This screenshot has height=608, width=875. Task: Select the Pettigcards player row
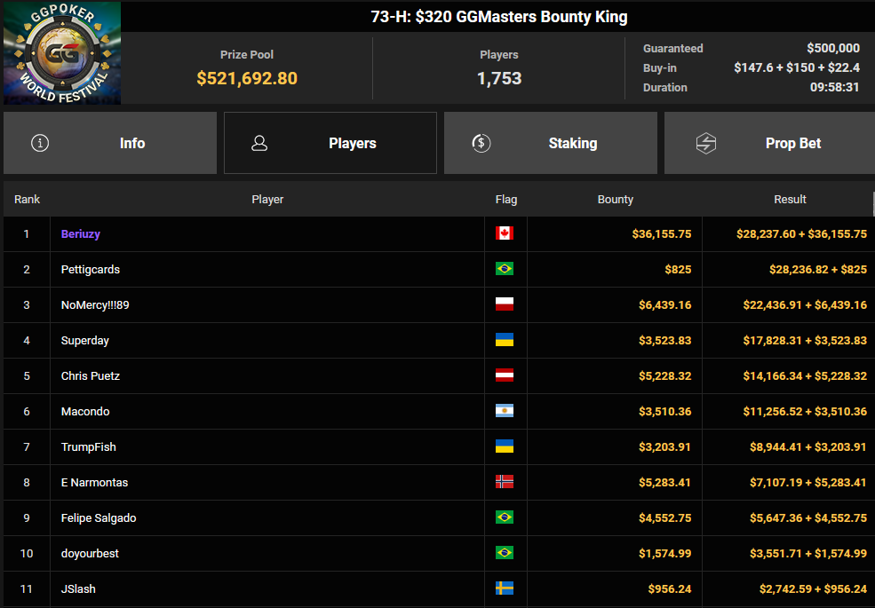(x=437, y=270)
